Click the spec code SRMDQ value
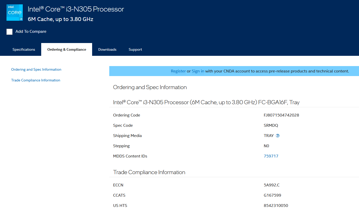This screenshot has height=211, width=359. pos(271,125)
